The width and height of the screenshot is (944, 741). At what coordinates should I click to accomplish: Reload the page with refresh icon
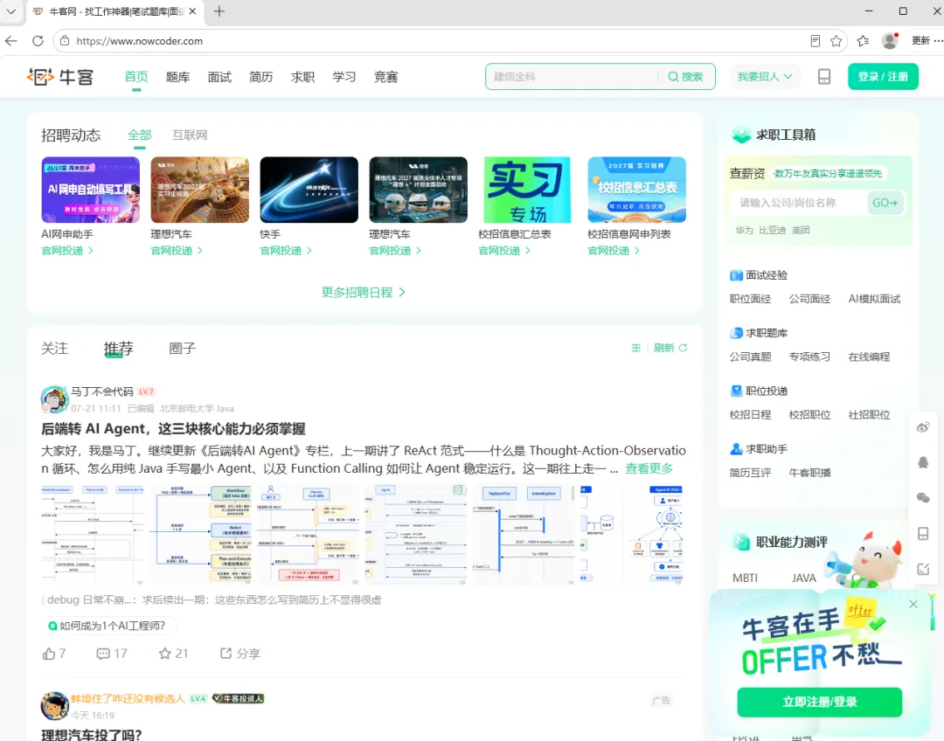pyautogui.click(x=38, y=41)
